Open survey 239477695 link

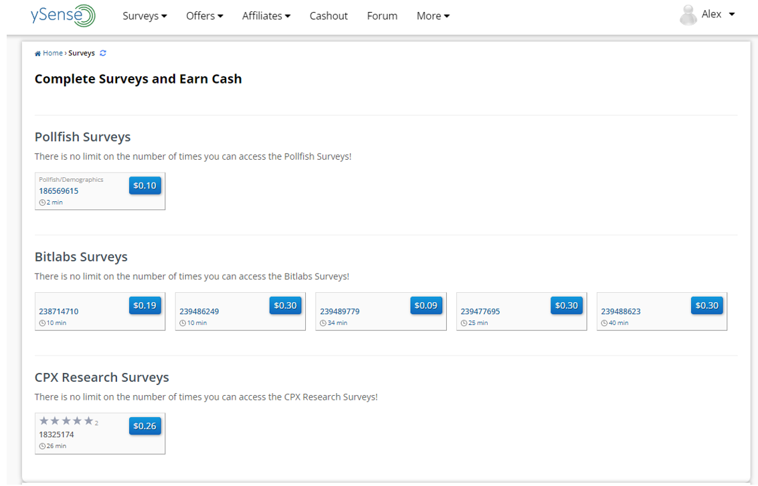pos(480,312)
